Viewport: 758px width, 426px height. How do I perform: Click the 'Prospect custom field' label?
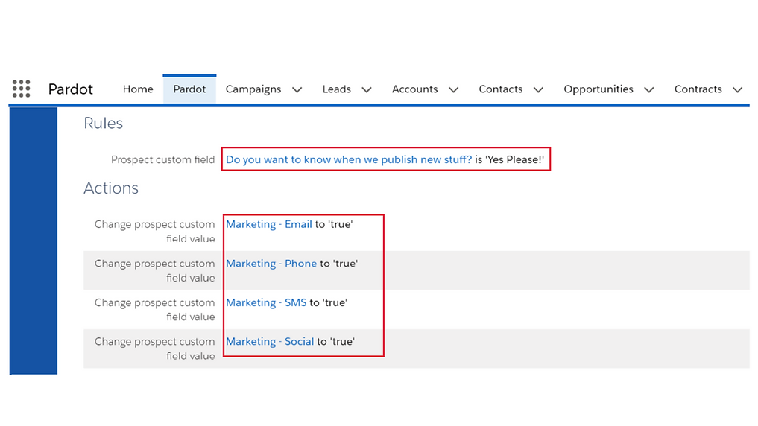point(163,160)
